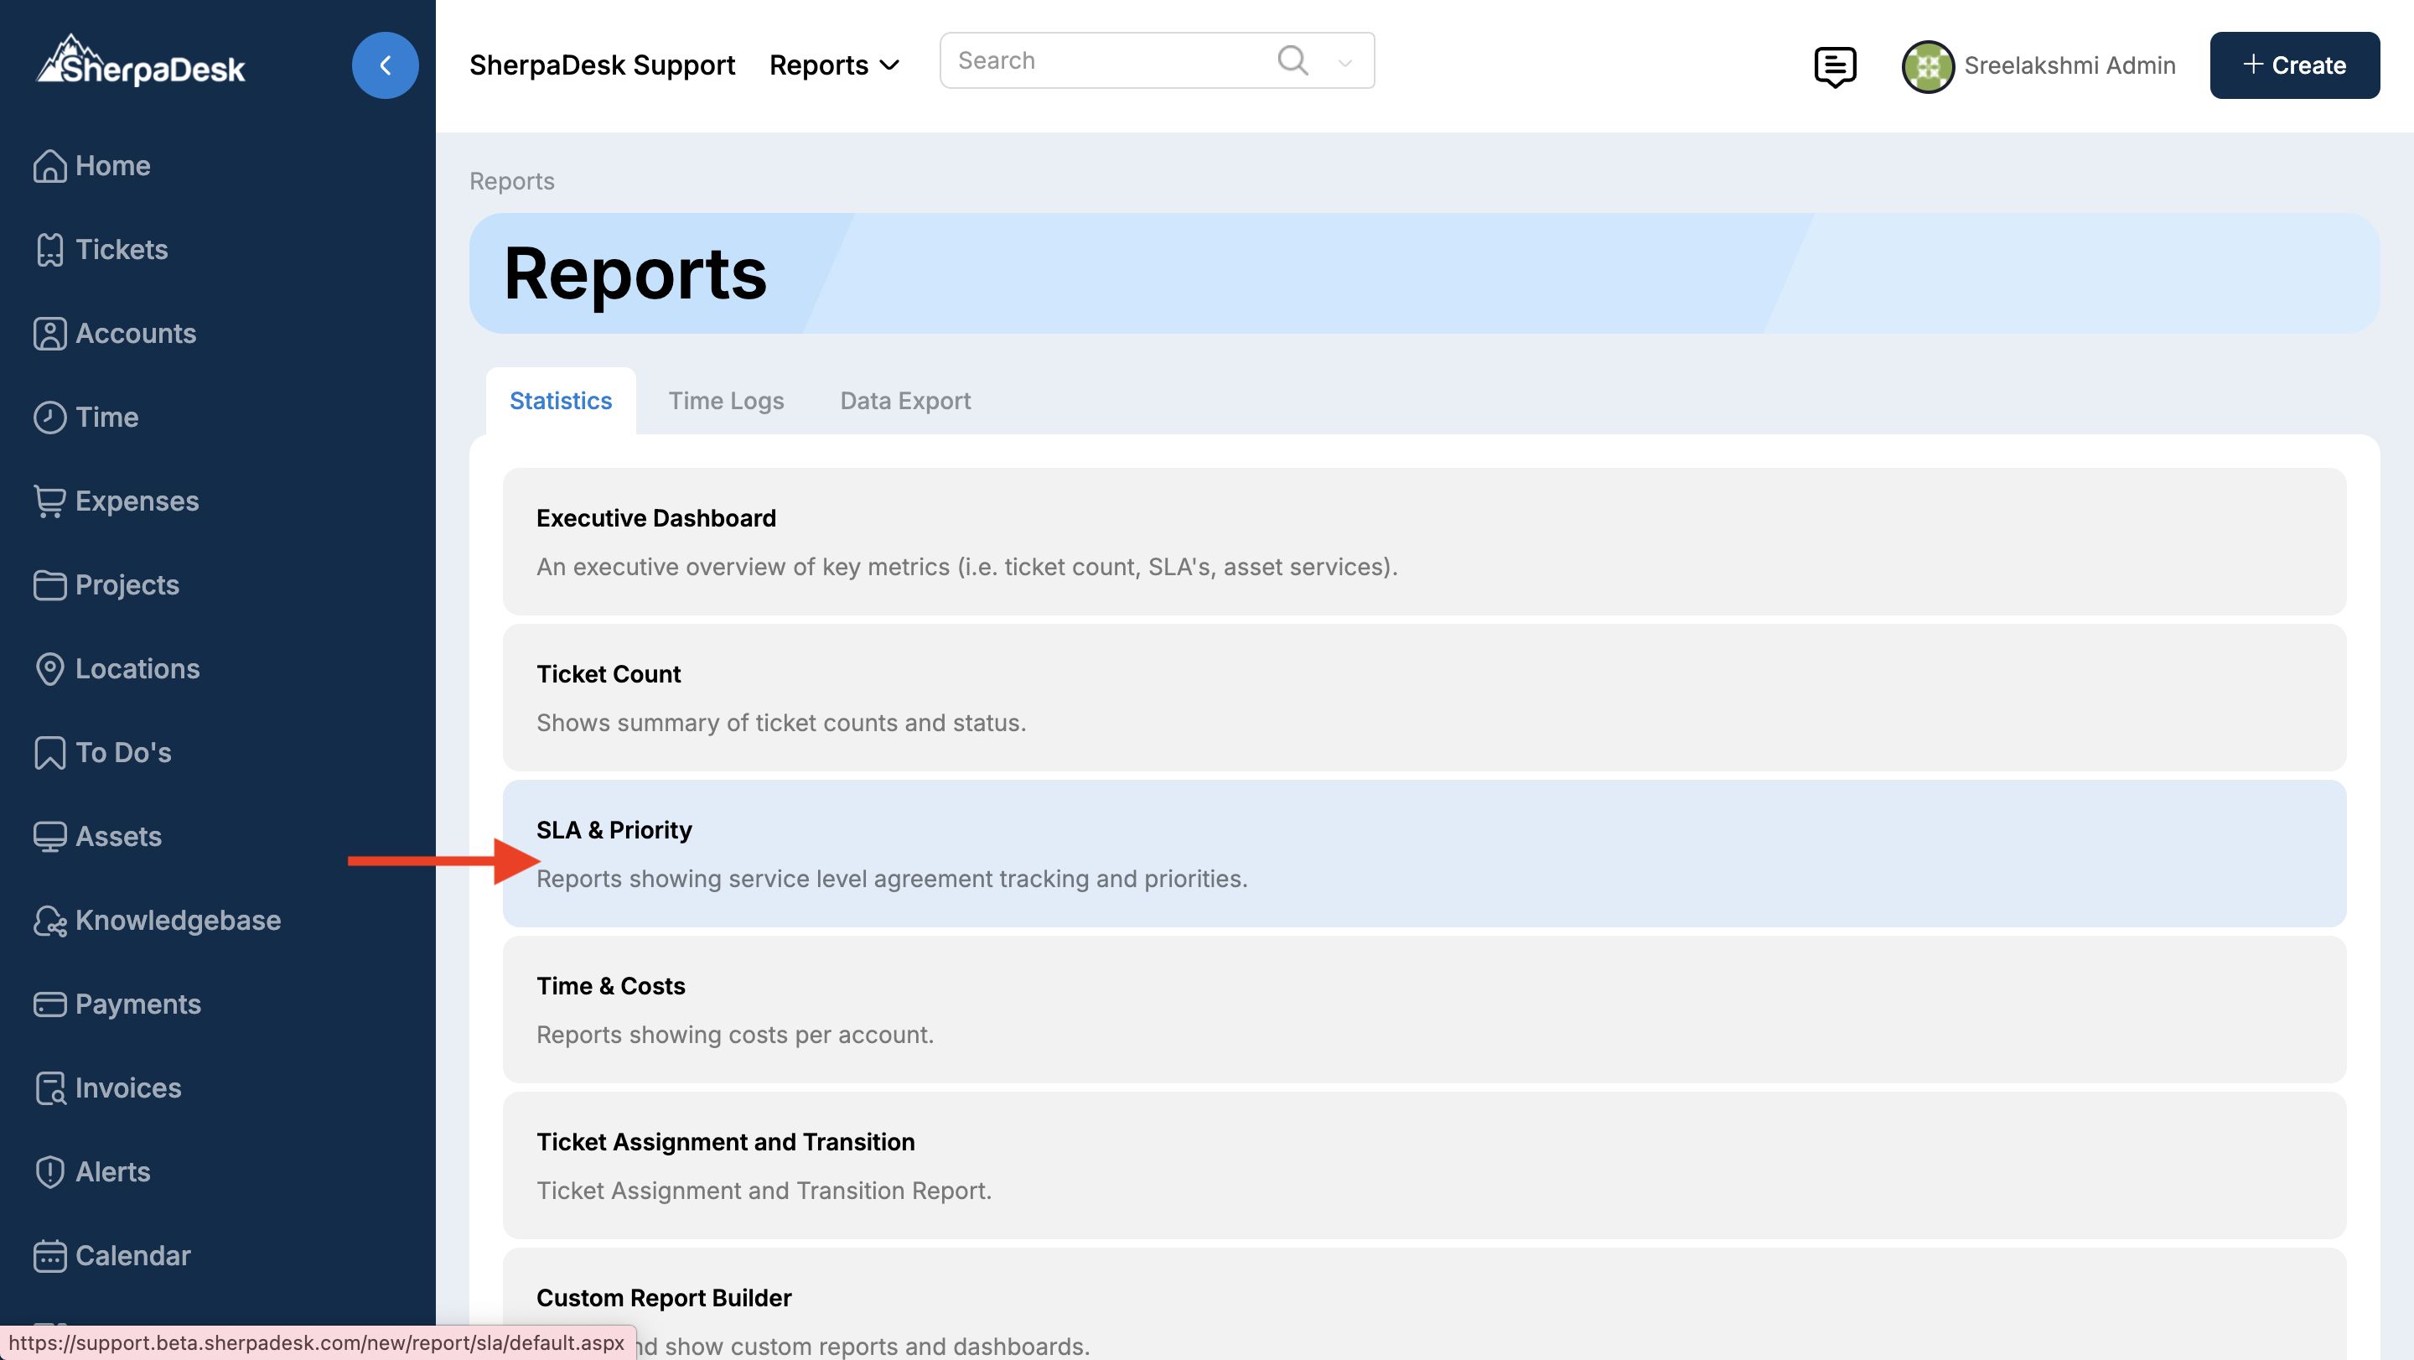The height and width of the screenshot is (1360, 2414).
Task: Open the Time clock icon
Action: pos(49,417)
